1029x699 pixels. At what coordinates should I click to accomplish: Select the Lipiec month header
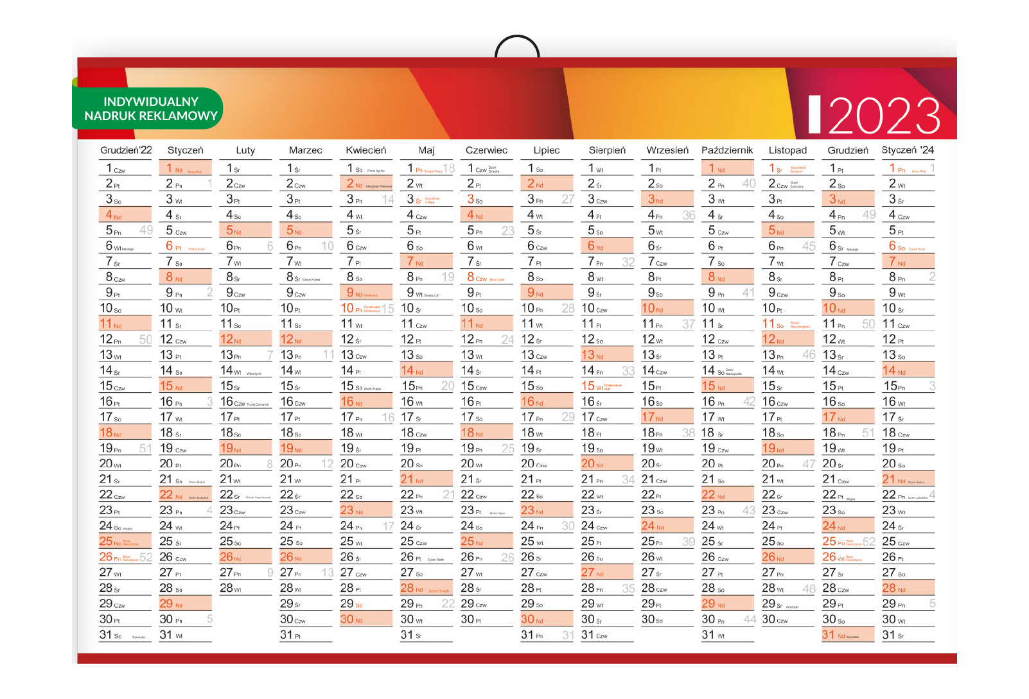pos(547,150)
